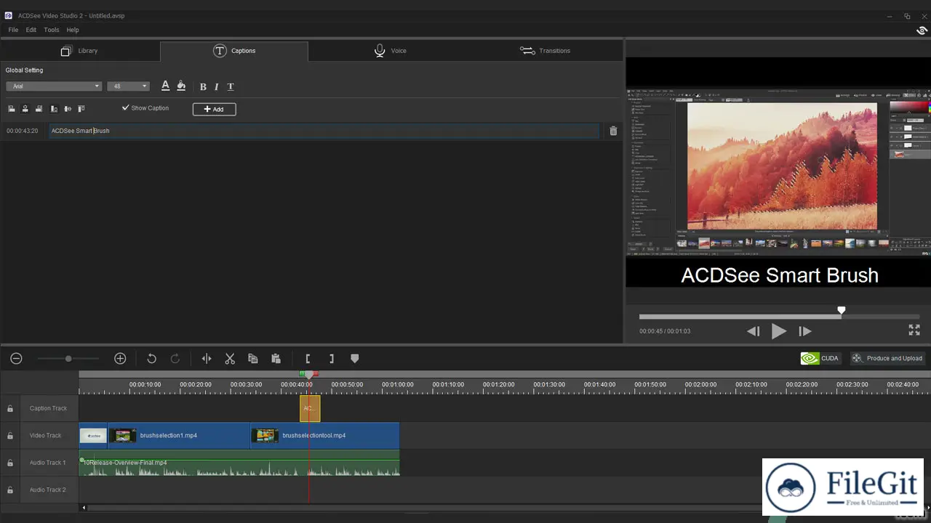The height and width of the screenshot is (523, 931).
Task: Zoom out the timeline with minus icon
Action: (16, 358)
